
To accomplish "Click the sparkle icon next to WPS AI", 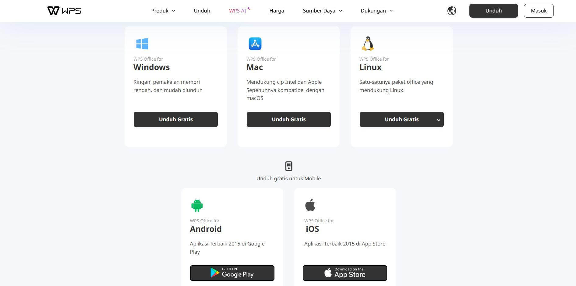I will pos(249,8).
